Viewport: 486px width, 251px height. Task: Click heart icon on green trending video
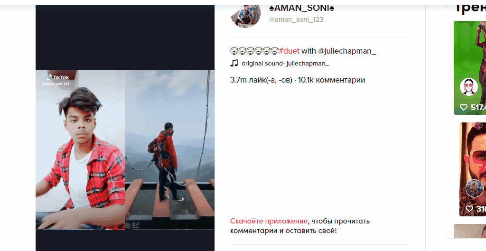[x=463, y=107]
